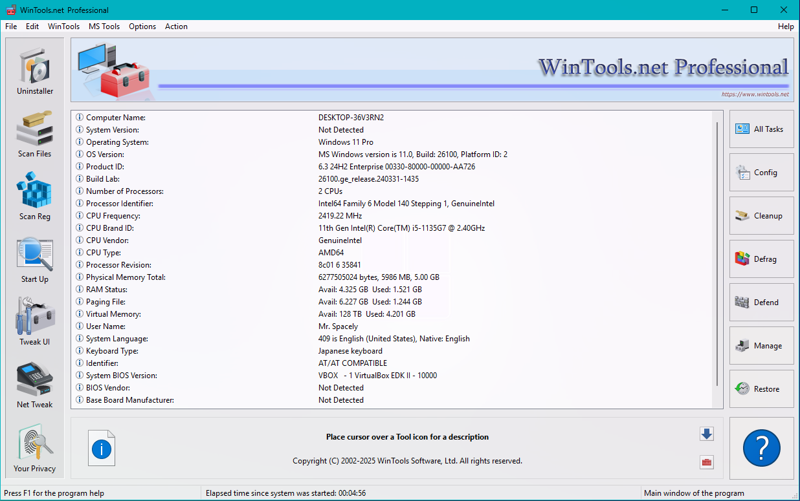
Task: Click the Manage button
Action: point(762,346)
